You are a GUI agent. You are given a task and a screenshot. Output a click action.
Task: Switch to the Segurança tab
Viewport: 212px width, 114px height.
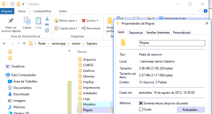click(x=136, y=33)
